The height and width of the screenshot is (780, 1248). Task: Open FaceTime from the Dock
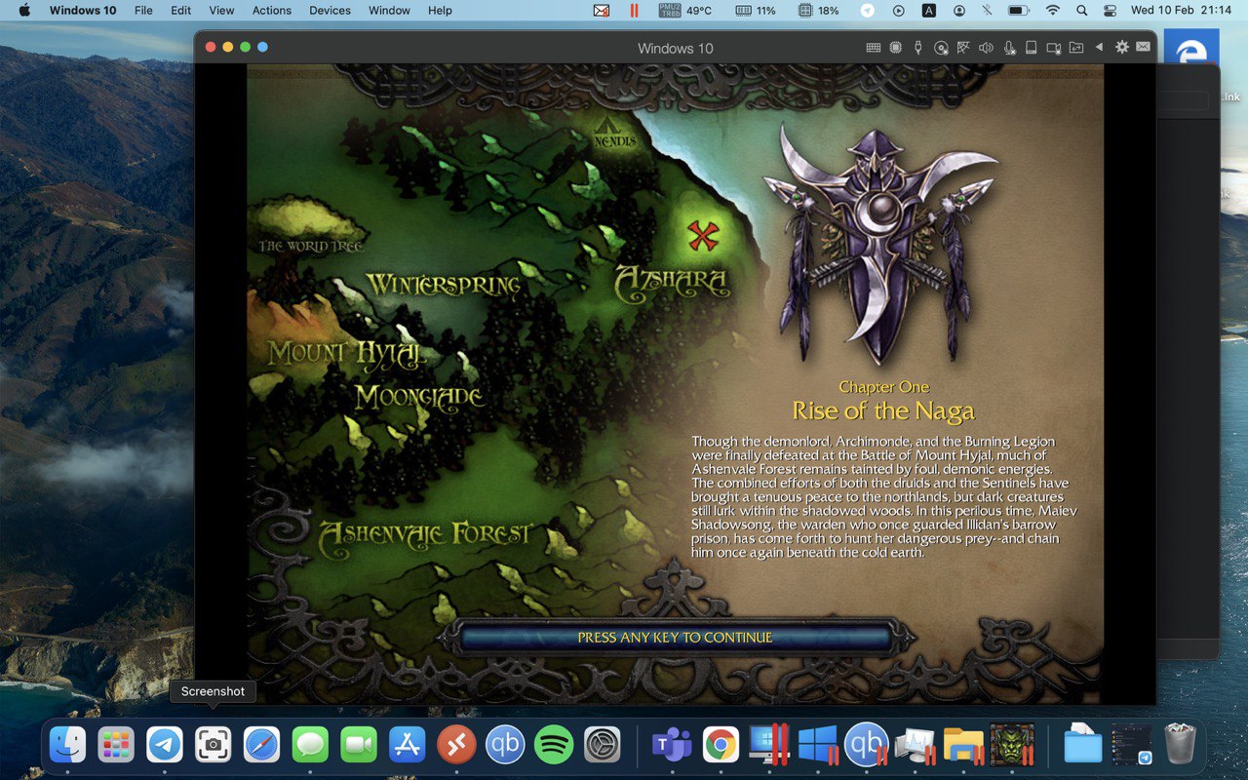pyautogui.click(x=359, y=745)
